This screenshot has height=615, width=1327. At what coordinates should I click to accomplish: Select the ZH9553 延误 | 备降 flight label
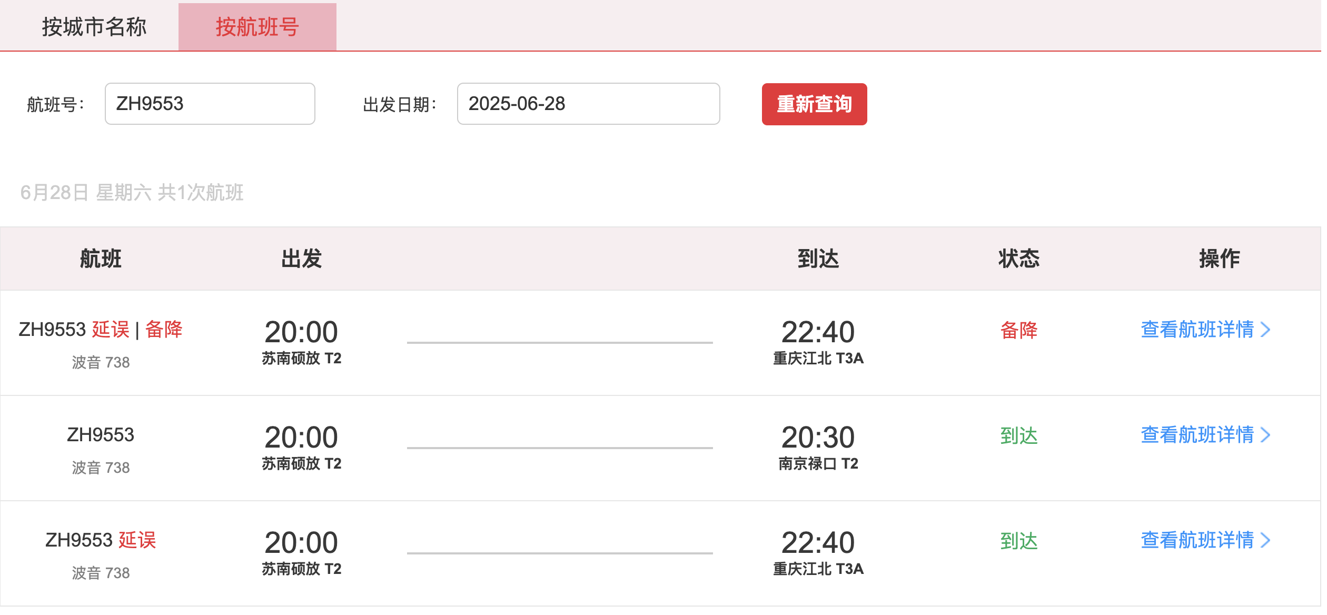click(x=101, y=330)
